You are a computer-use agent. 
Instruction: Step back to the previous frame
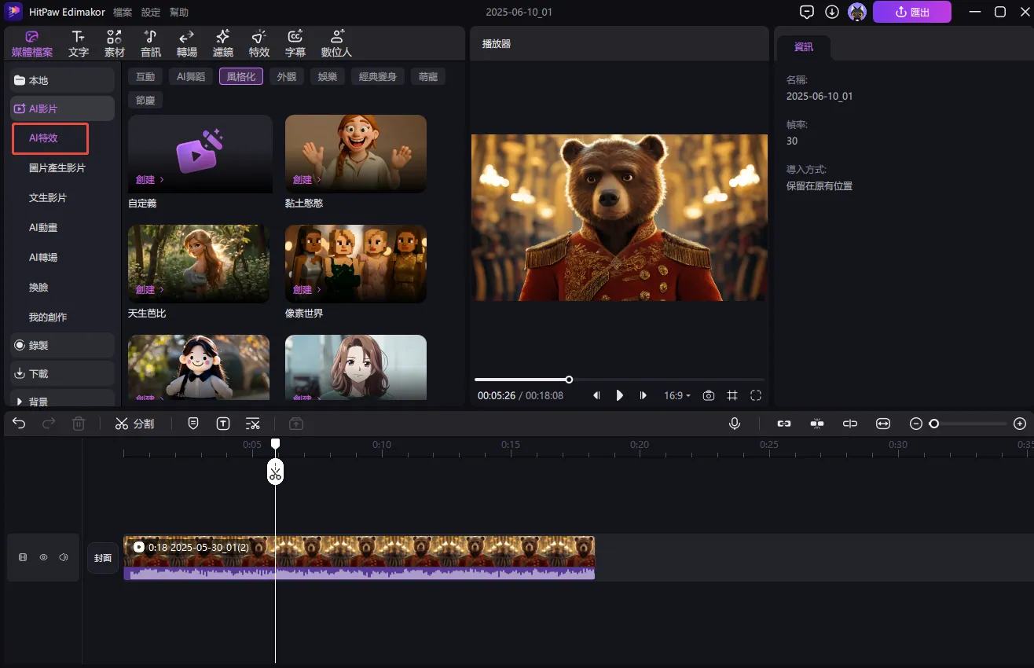click(x=596, y=395)
